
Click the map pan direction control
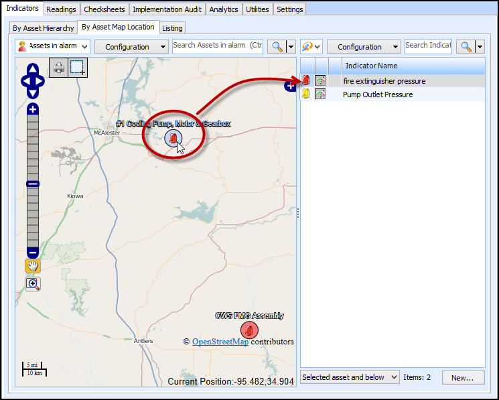tap(32, 80)
